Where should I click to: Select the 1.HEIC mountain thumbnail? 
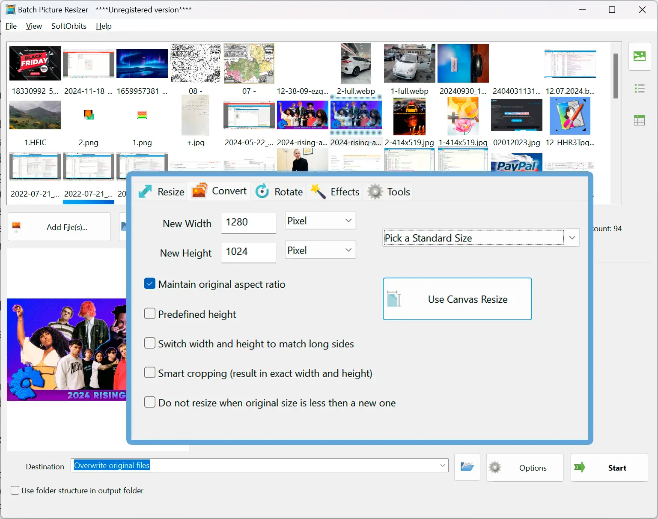coord(35,115)
